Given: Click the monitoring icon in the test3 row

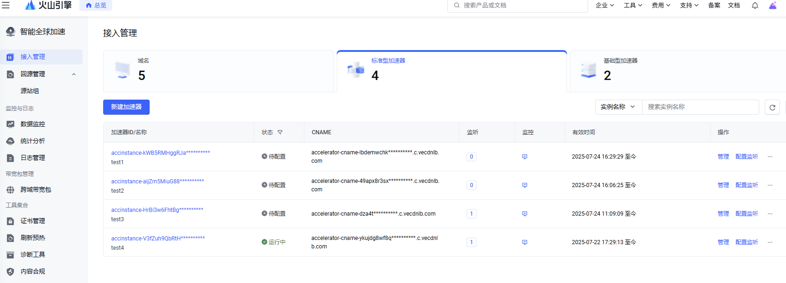Looking at the screenshot, I should [525, 214].
